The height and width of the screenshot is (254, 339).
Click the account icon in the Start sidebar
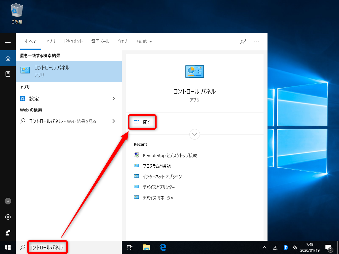(8, 201)
